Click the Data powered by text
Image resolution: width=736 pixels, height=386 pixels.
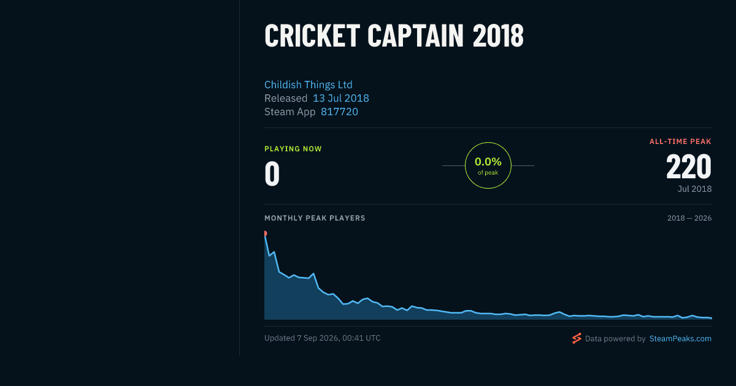pos(615,338)
